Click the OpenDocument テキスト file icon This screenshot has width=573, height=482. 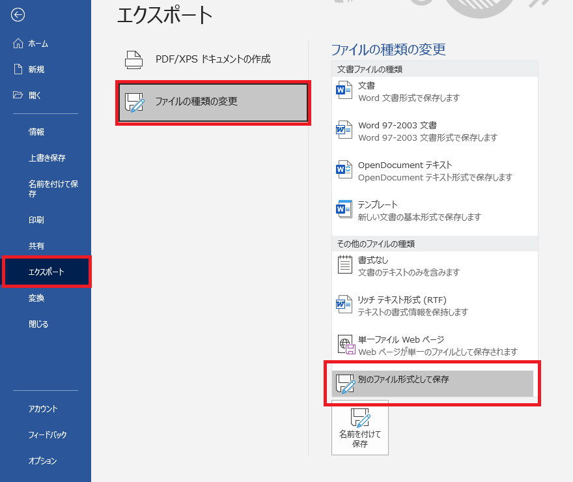click(344, 169)
